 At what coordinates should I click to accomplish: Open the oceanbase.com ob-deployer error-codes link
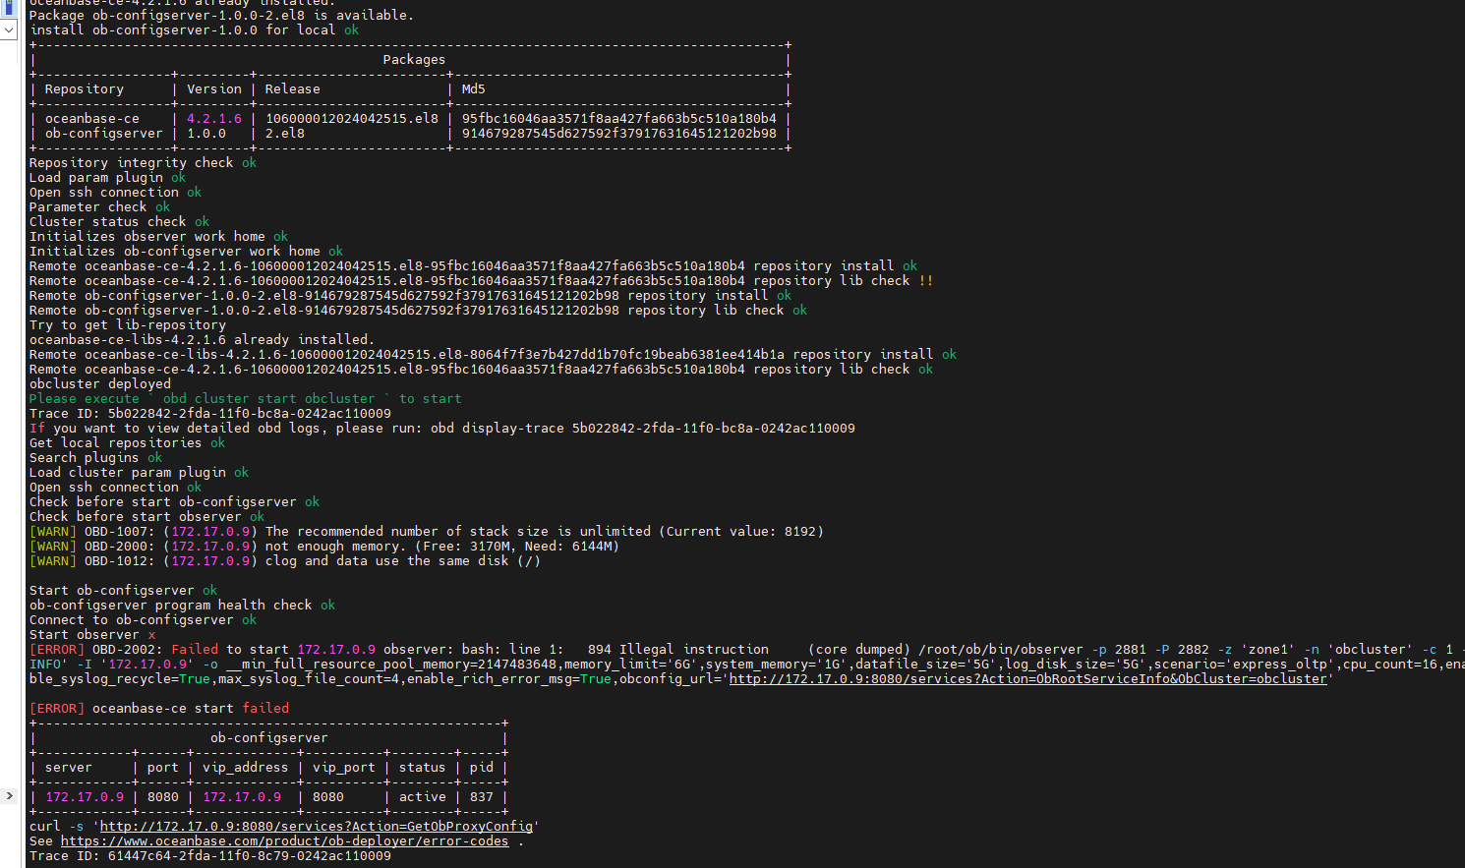[285, 841]
